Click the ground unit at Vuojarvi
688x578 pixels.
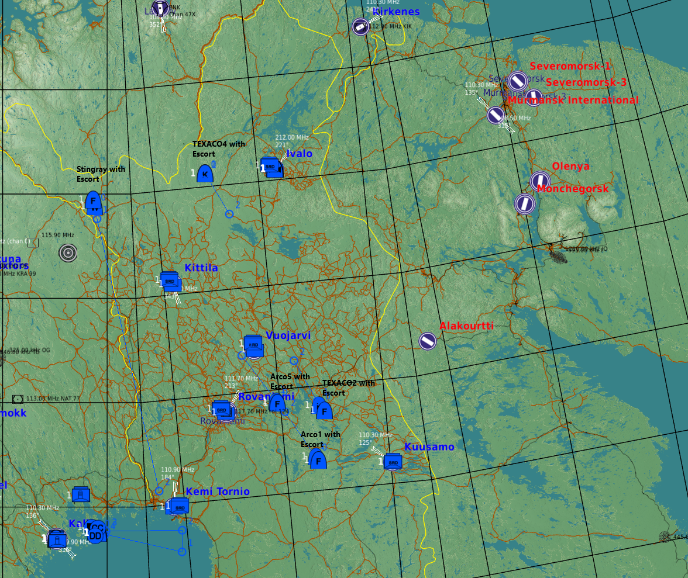(x=253, y=345)
